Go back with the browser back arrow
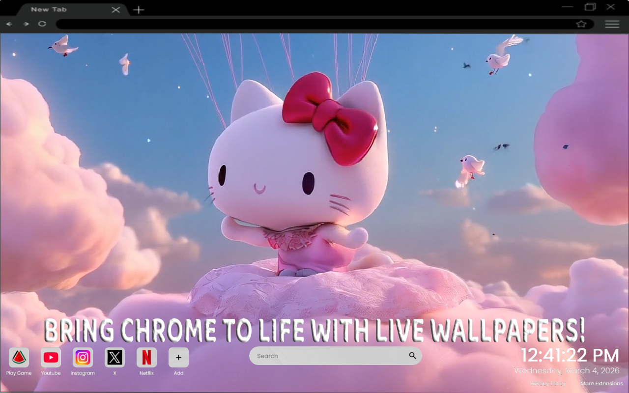This screenshot has width=629, height=393. point(9,24)
